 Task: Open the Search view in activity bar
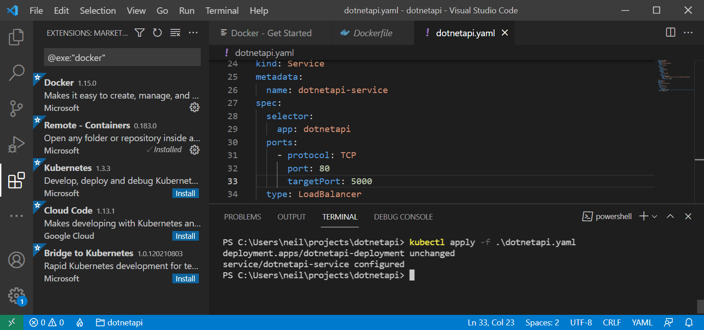16,72
